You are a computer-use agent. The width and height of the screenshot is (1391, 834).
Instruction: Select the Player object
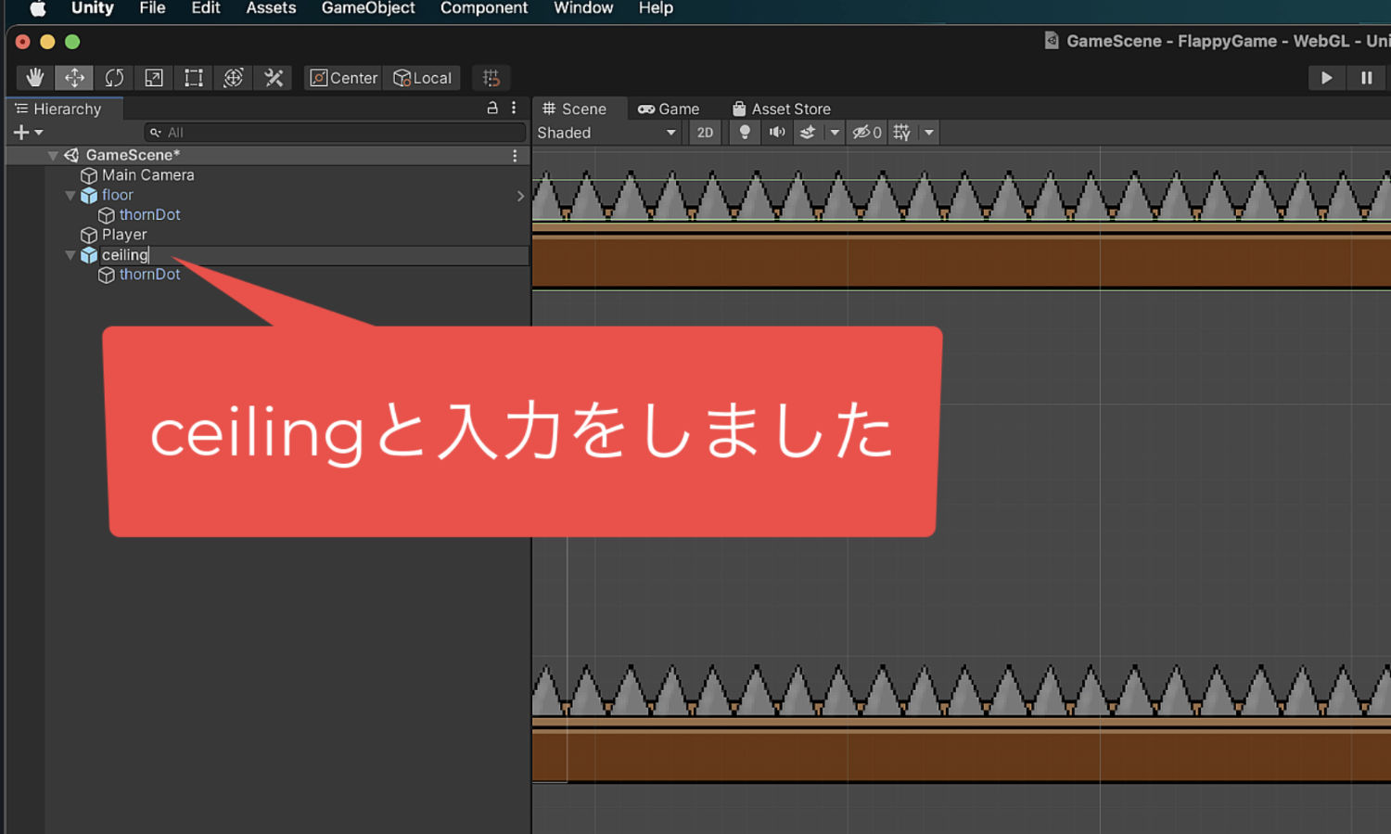point(124,235)
